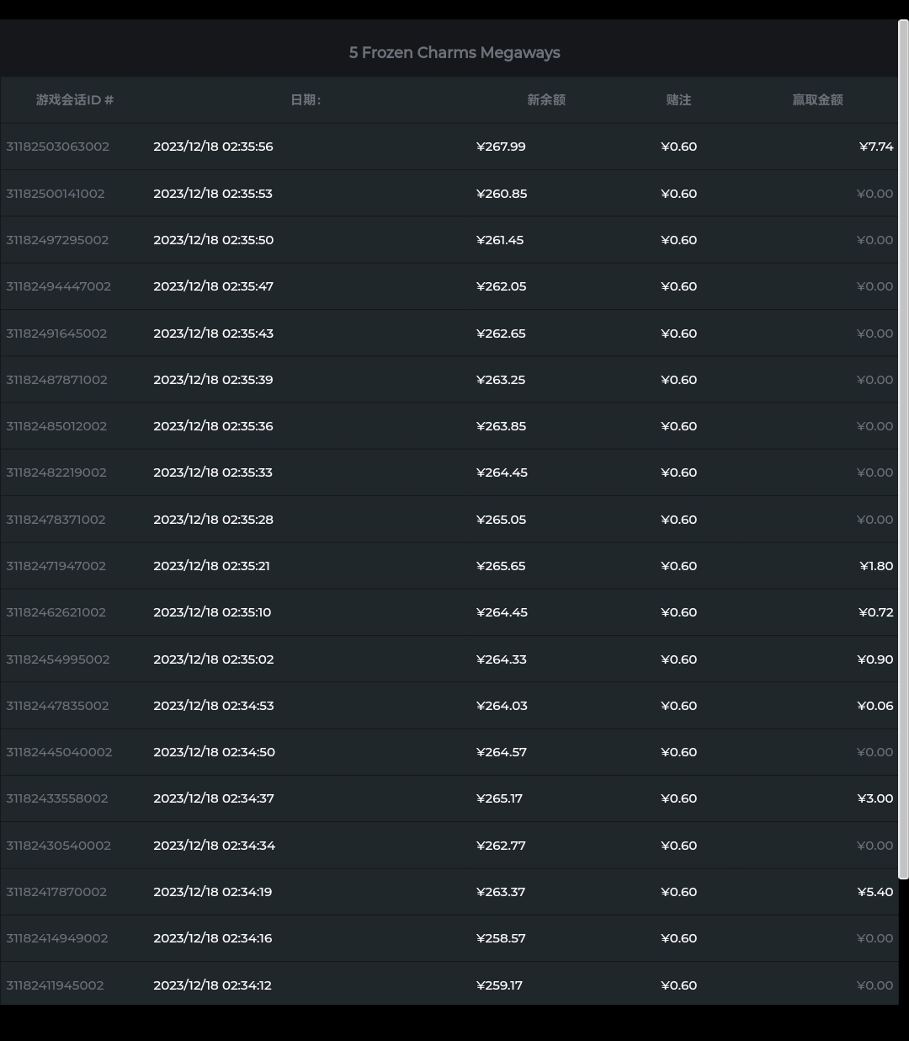Select the win amount ¥3.00

pos(875,798)
